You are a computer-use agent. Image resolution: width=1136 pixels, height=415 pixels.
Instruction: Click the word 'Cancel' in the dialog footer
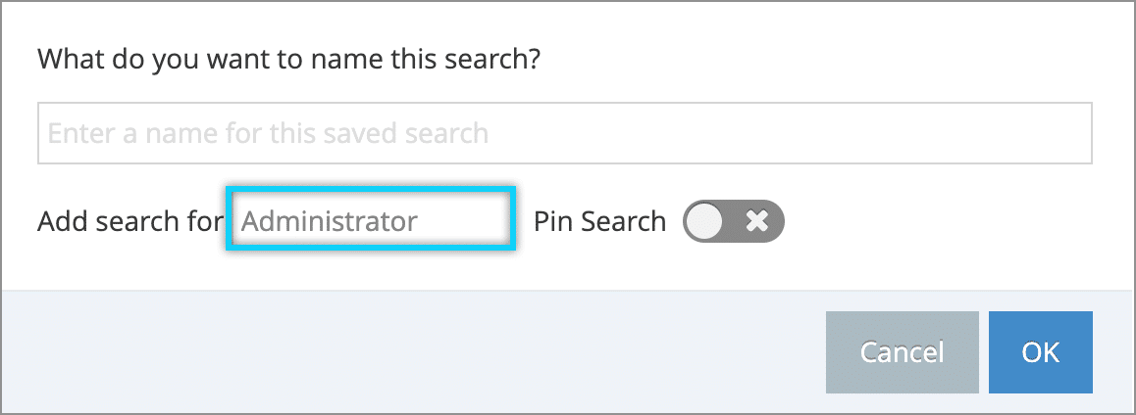pyautogui.click(x=902, y=352)
